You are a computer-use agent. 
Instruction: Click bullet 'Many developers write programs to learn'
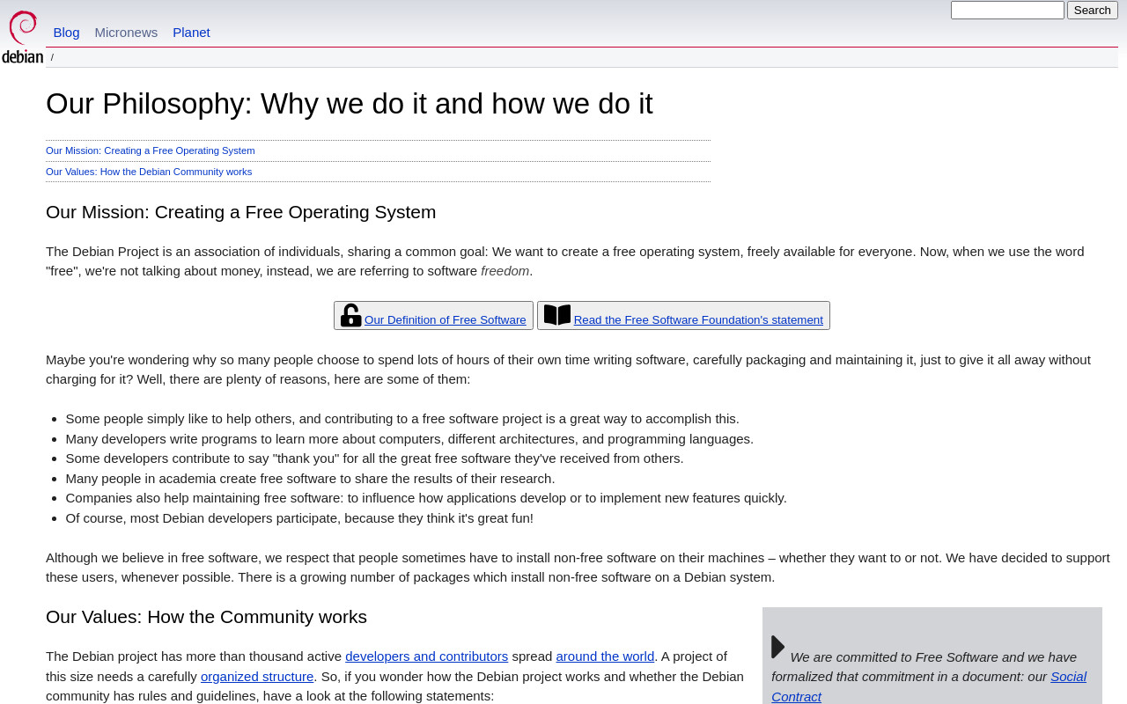409,439
